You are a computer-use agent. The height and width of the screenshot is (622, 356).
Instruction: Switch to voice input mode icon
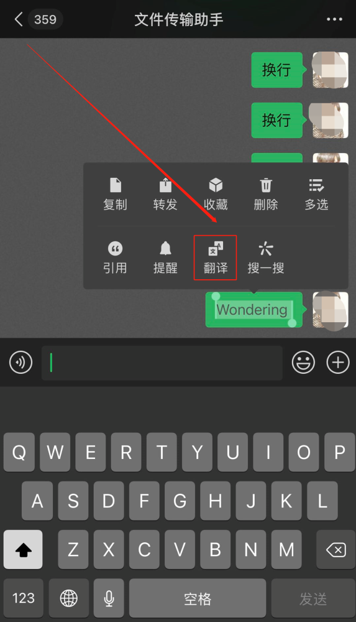[21, 362]
